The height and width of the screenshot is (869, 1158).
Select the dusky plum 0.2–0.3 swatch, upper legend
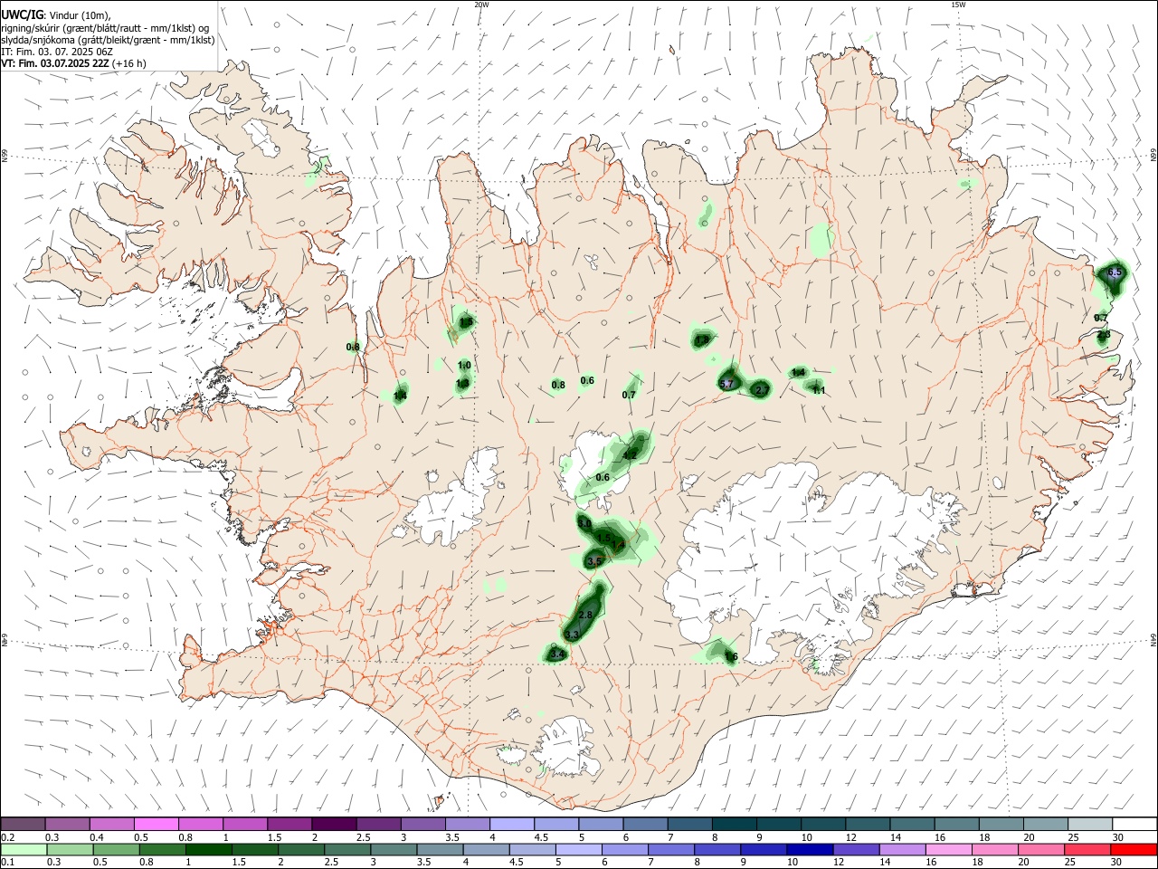click(x=24, y=824)
